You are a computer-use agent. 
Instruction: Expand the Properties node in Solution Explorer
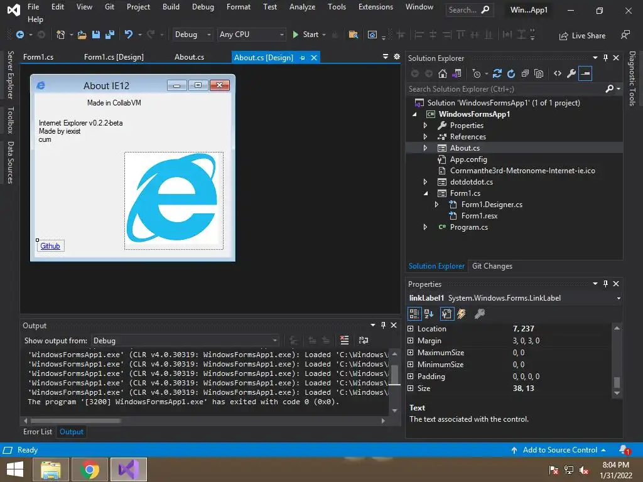425,126
